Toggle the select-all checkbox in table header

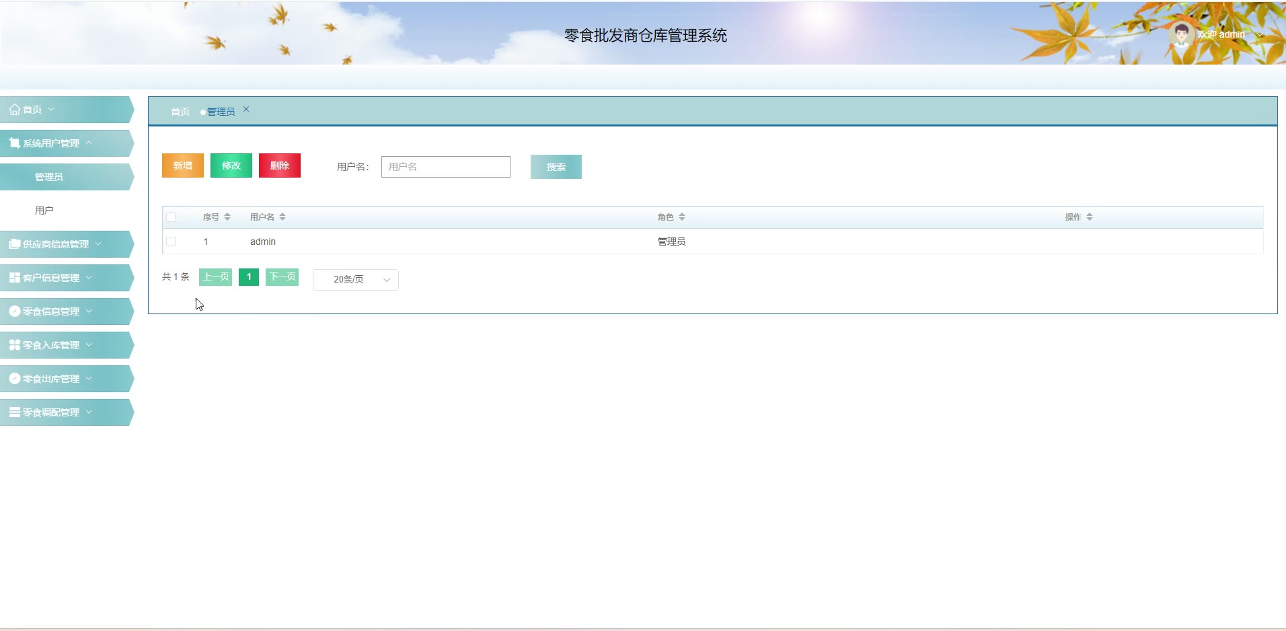coord(171,217)
